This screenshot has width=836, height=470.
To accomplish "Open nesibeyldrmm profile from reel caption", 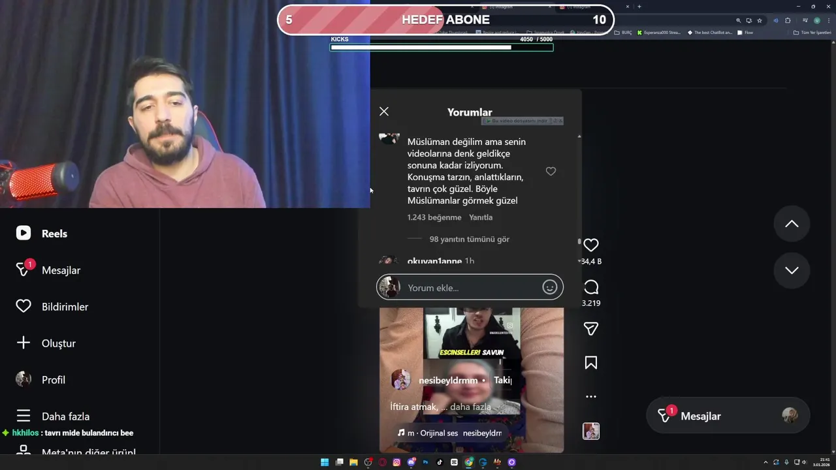I will coord(448,380).
